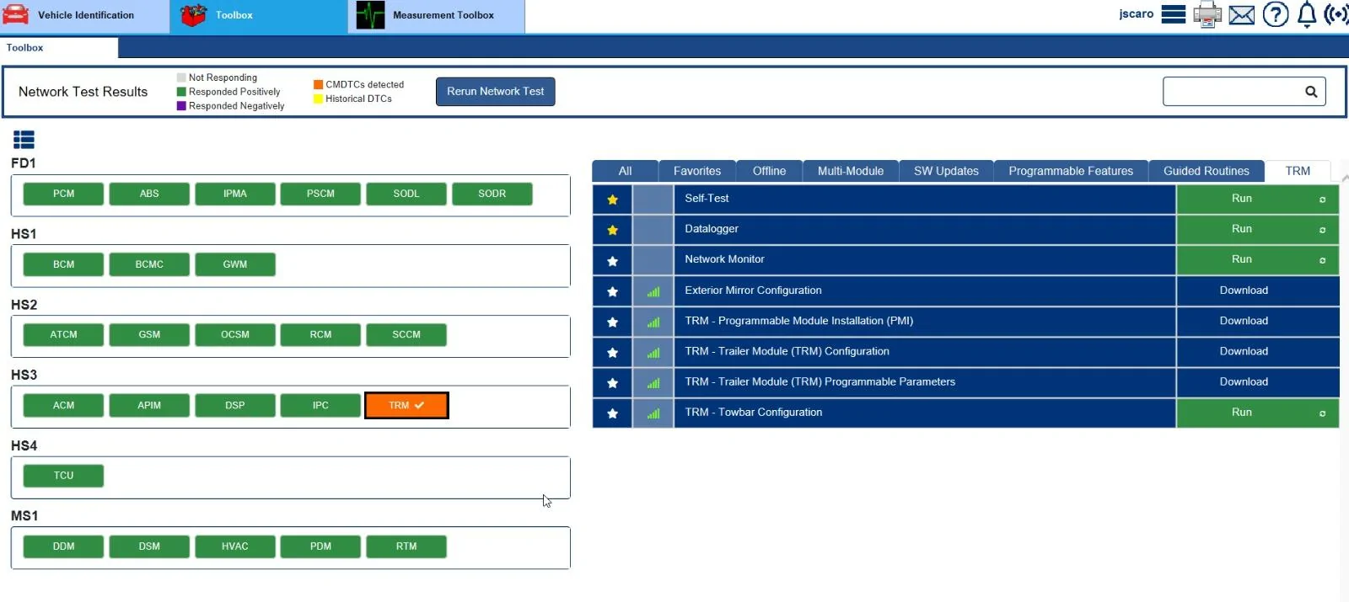
Task: Select the checked TRM module button
Action: coord(406,406)
